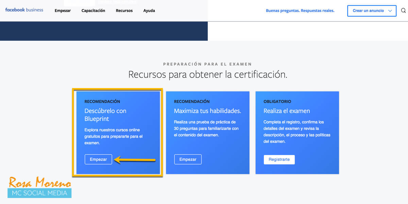Click Registrarte on the Realiza el examen card
The width and height of the screenshot is (408, 204).
[279, 159]
